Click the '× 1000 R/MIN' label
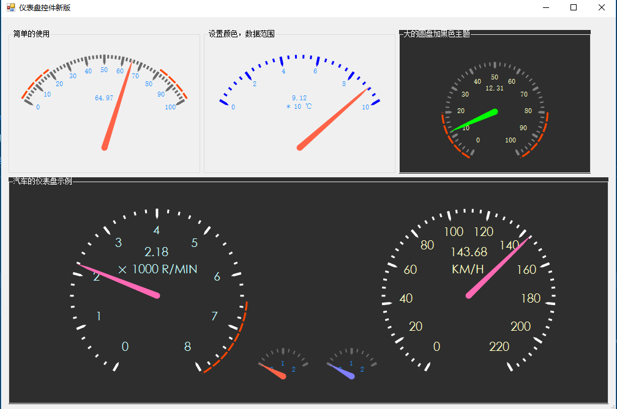Screen dimensions: 617x409 coord(157,270)
